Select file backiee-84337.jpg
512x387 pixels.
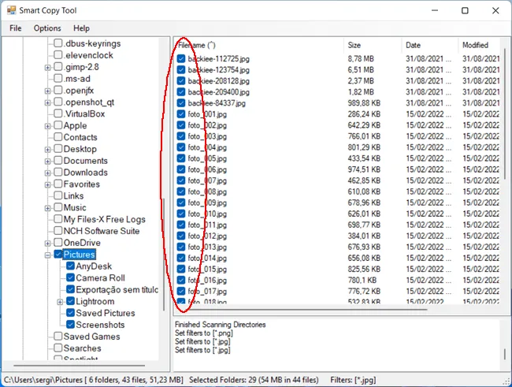217,103
